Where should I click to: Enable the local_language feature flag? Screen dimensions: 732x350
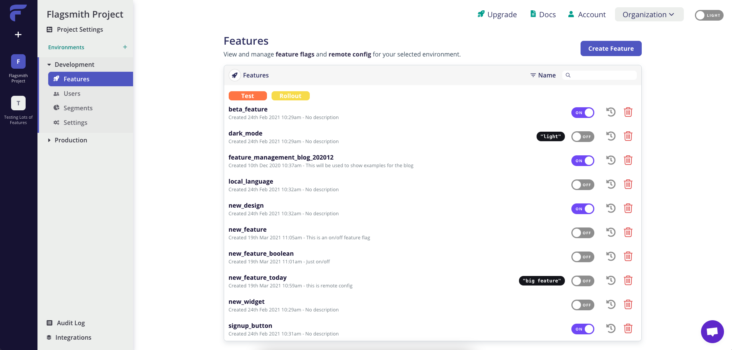pos(583,184)
